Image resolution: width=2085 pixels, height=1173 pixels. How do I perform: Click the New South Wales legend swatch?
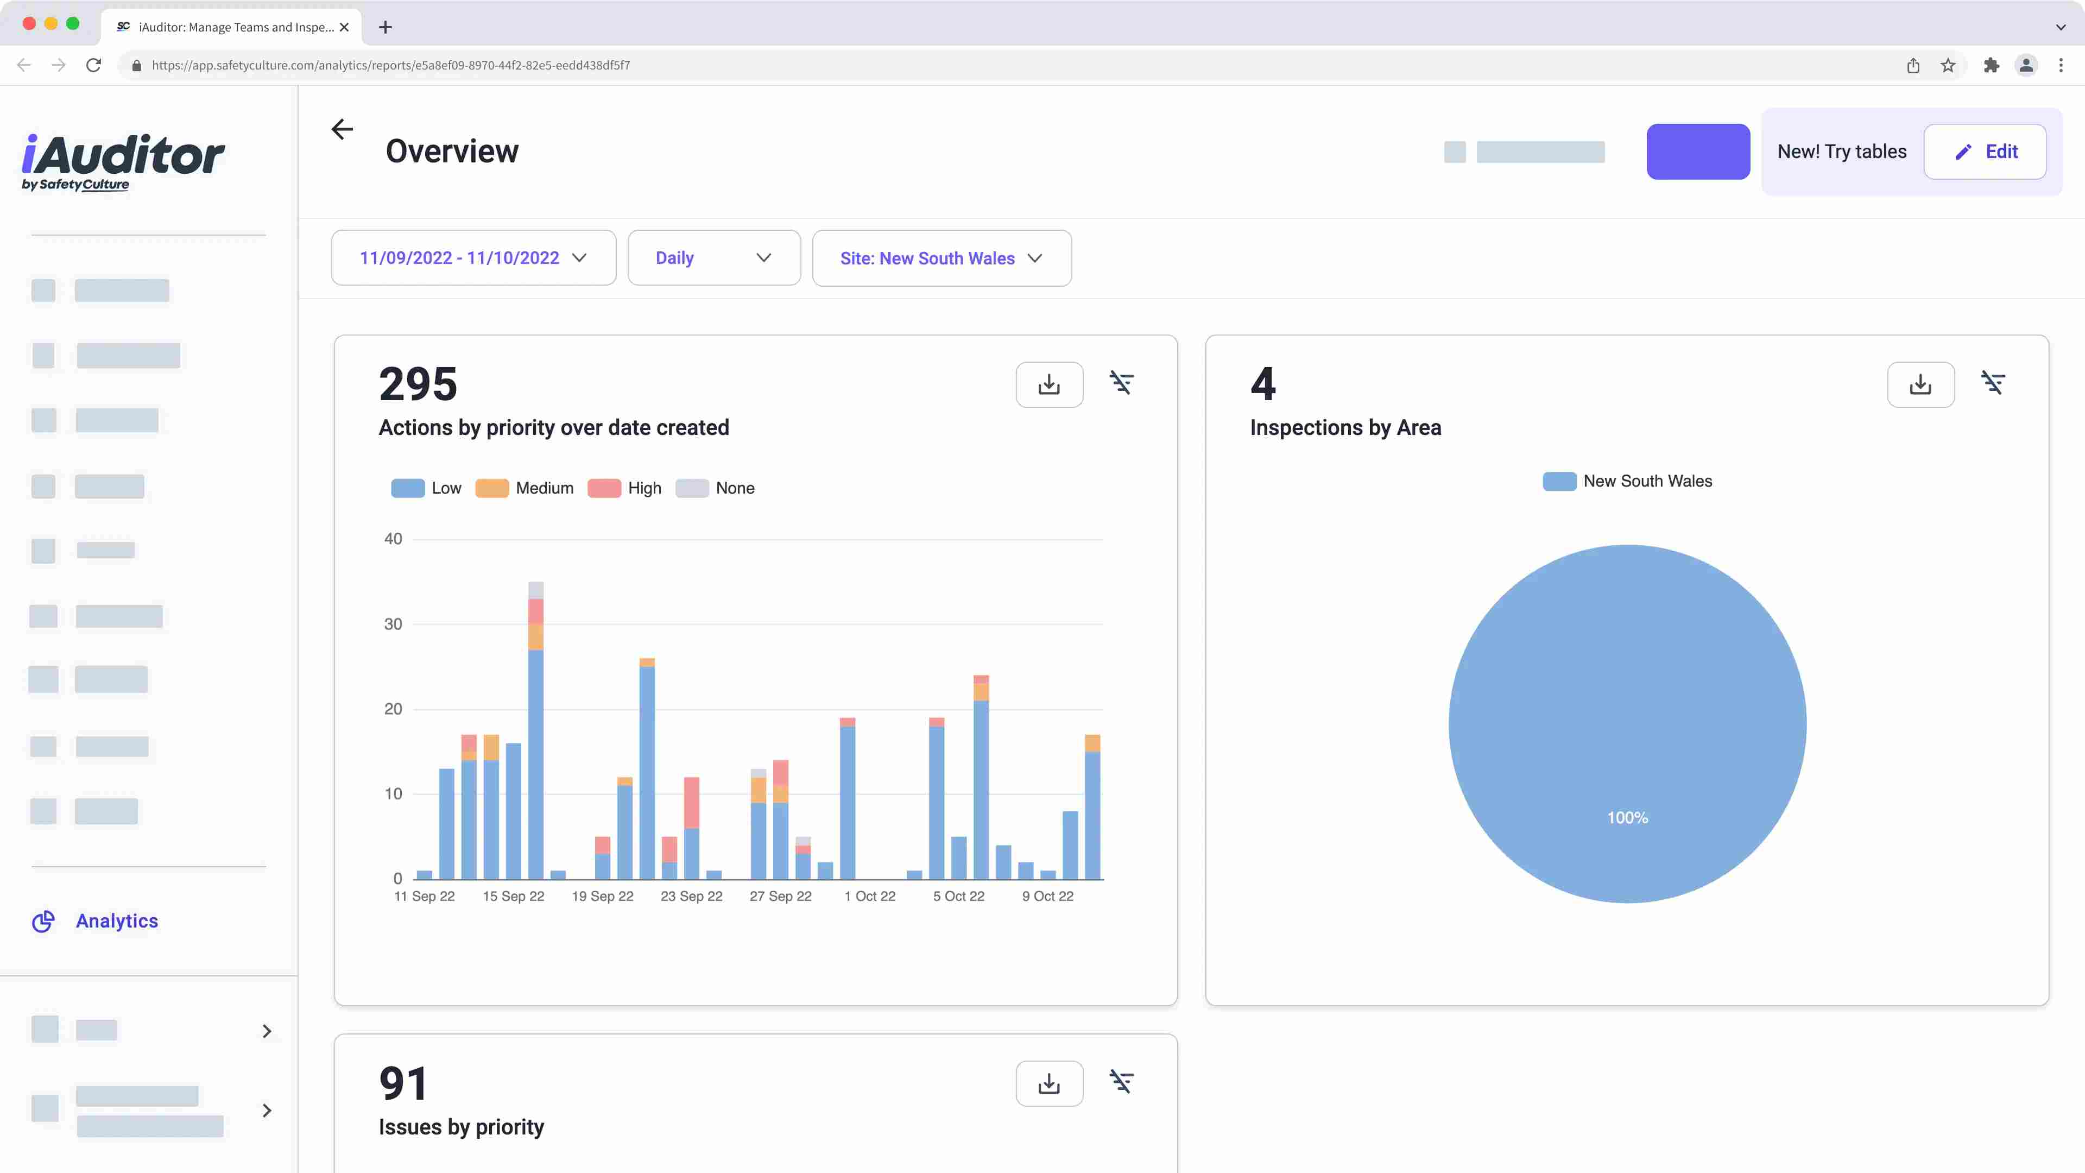click(1559, 482)
